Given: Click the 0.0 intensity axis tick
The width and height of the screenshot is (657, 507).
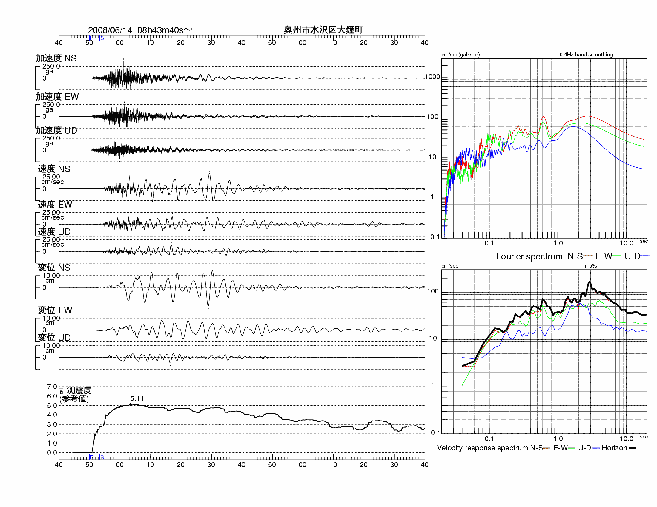Looking at the screenshot, I should 52,453.
